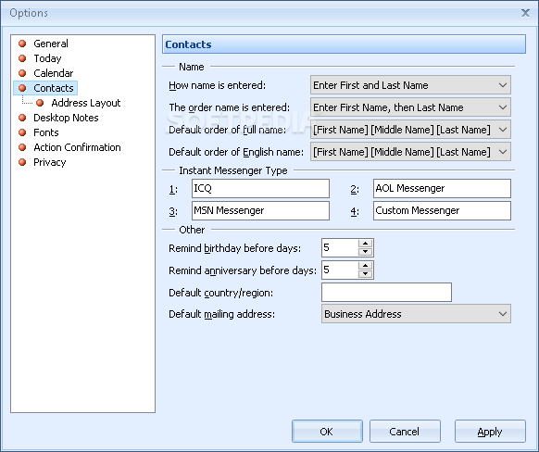This screenshot has height=452, width=539.
Task: Open the Default mailing address dropdown
Action: pyautogui.click(x=416, y=313)
